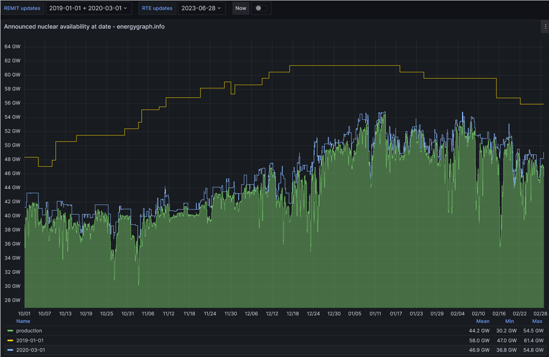Sort legend by Mean column header
Image resolution: width=549 pixels, height=357 pixels.
(482, 321)
